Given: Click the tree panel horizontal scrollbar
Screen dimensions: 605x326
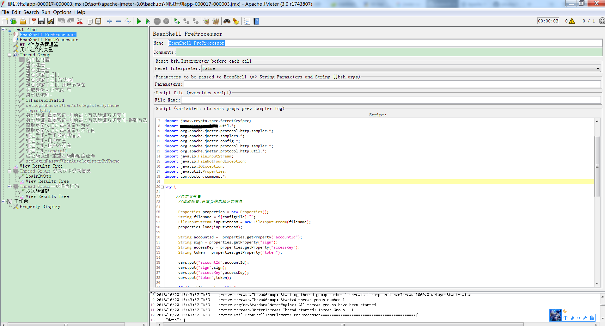Looking at the screenshot, I should tap(66, 324).
